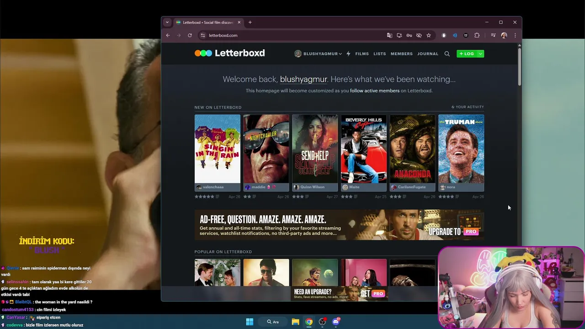Open the POPULAR ON LETTERBOXD heading link

click(223, 252)
